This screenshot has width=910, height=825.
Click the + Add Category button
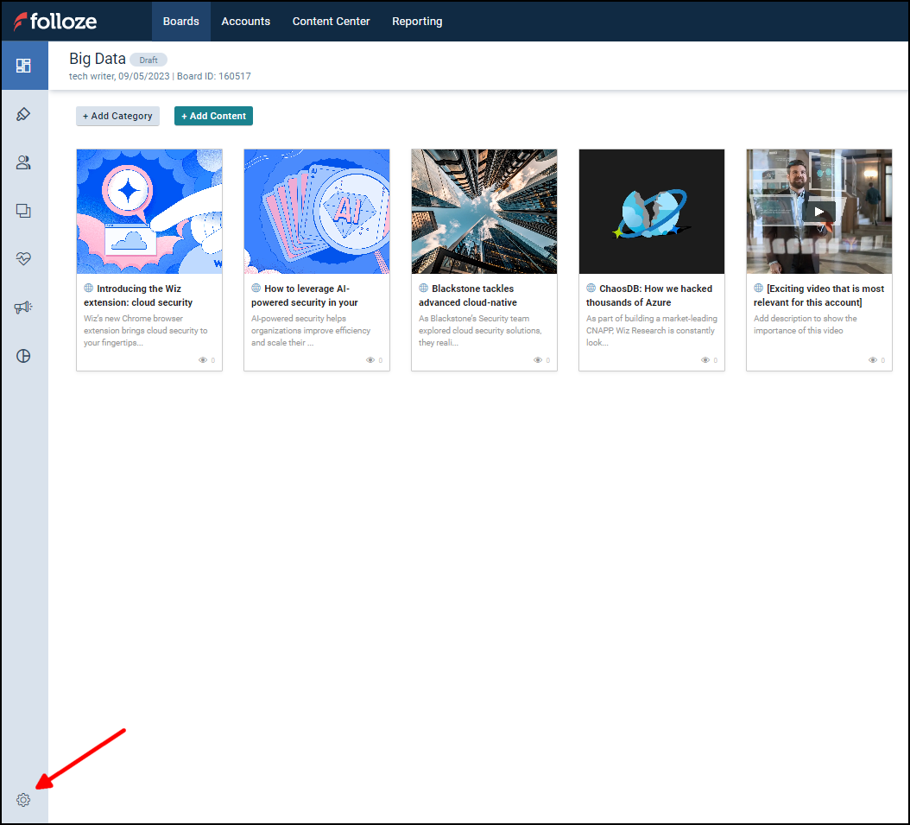[x=117, y=116]
